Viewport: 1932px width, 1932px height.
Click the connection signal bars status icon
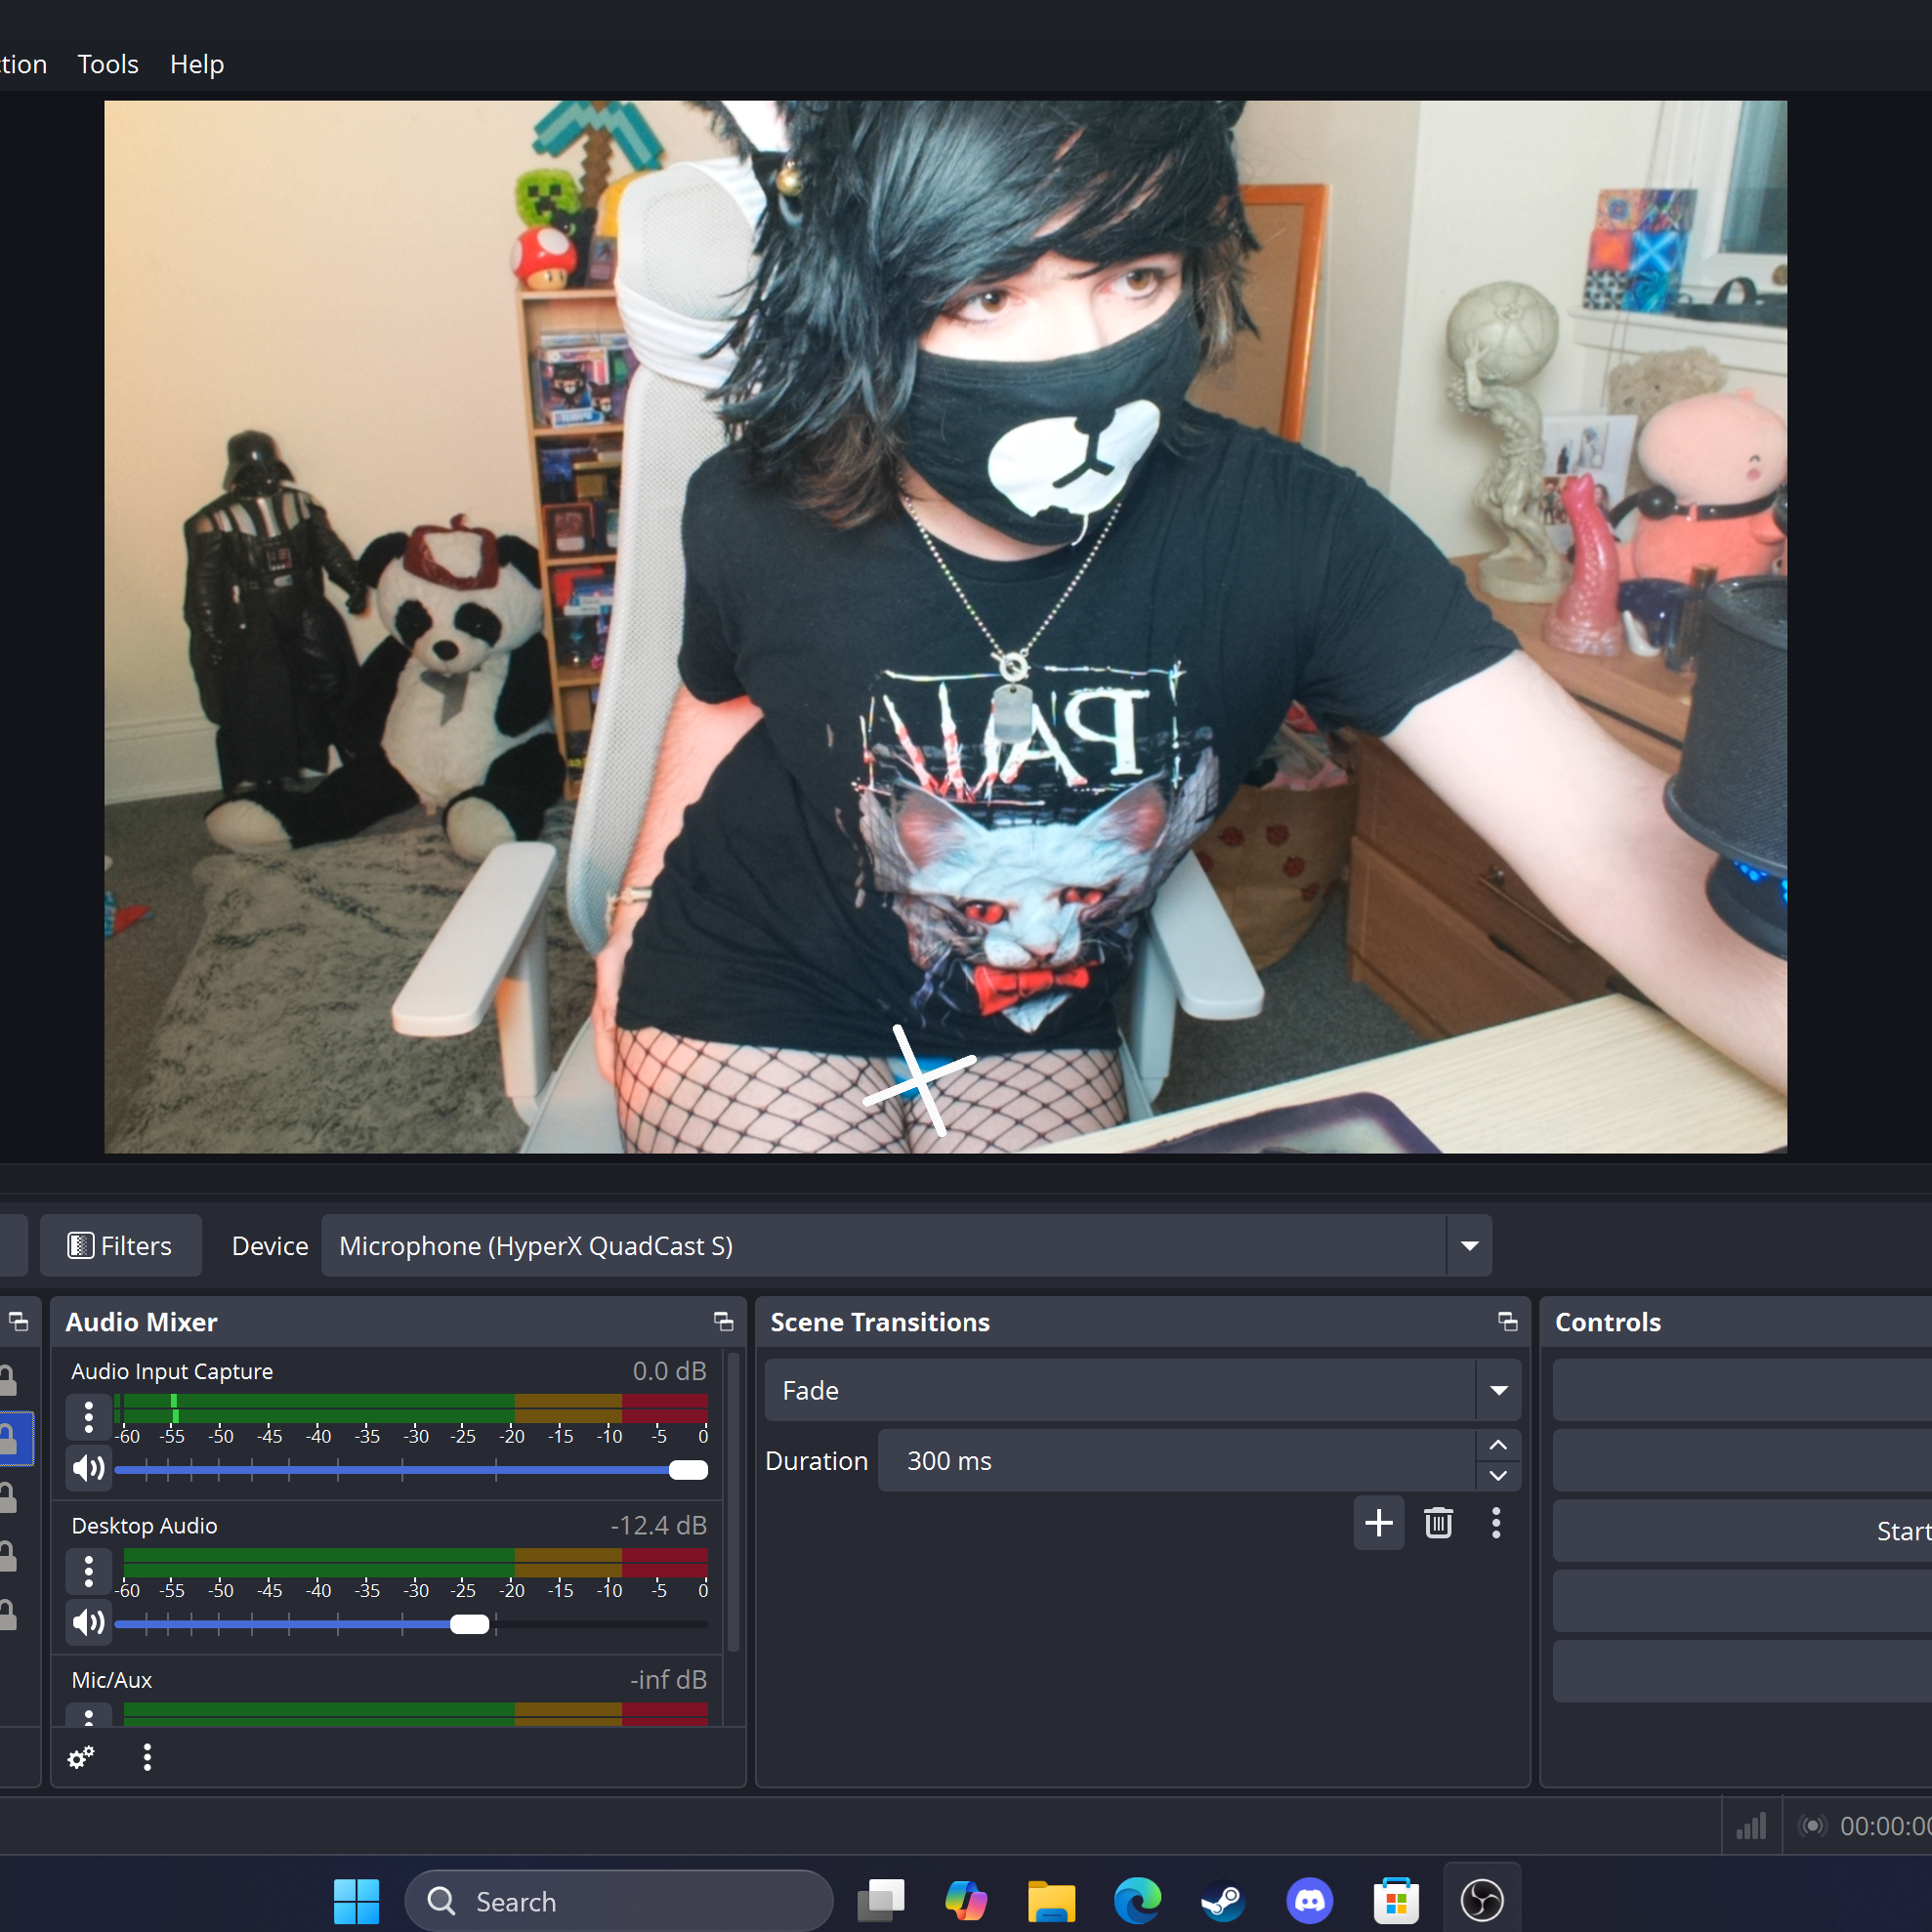pos(1751,1826)
